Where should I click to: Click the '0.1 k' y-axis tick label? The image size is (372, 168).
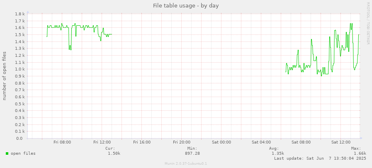pyautogui.click(x=20, y=131)
